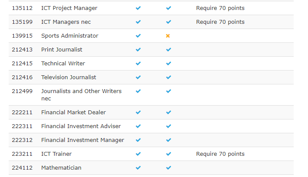Select the ICT Project Manager occupation name
308x177 pixels.
tap(69, 8)
